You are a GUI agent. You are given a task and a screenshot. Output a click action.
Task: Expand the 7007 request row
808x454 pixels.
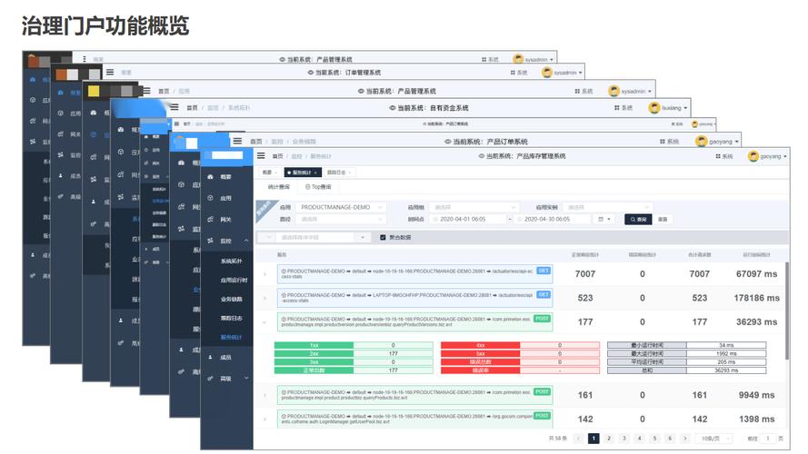264,274
